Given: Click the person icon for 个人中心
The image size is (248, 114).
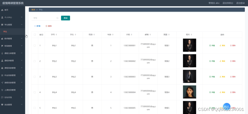Looking at the screenshot, I should tap(2, 18).
